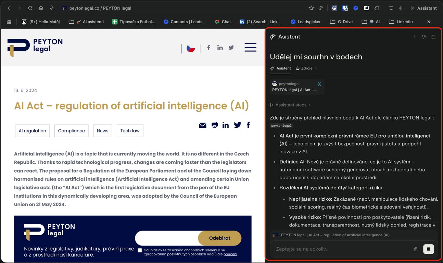The width and height of the screenshot is (443, 263).
Task: Expand Assistant steps section
Action: pos(291,105)
